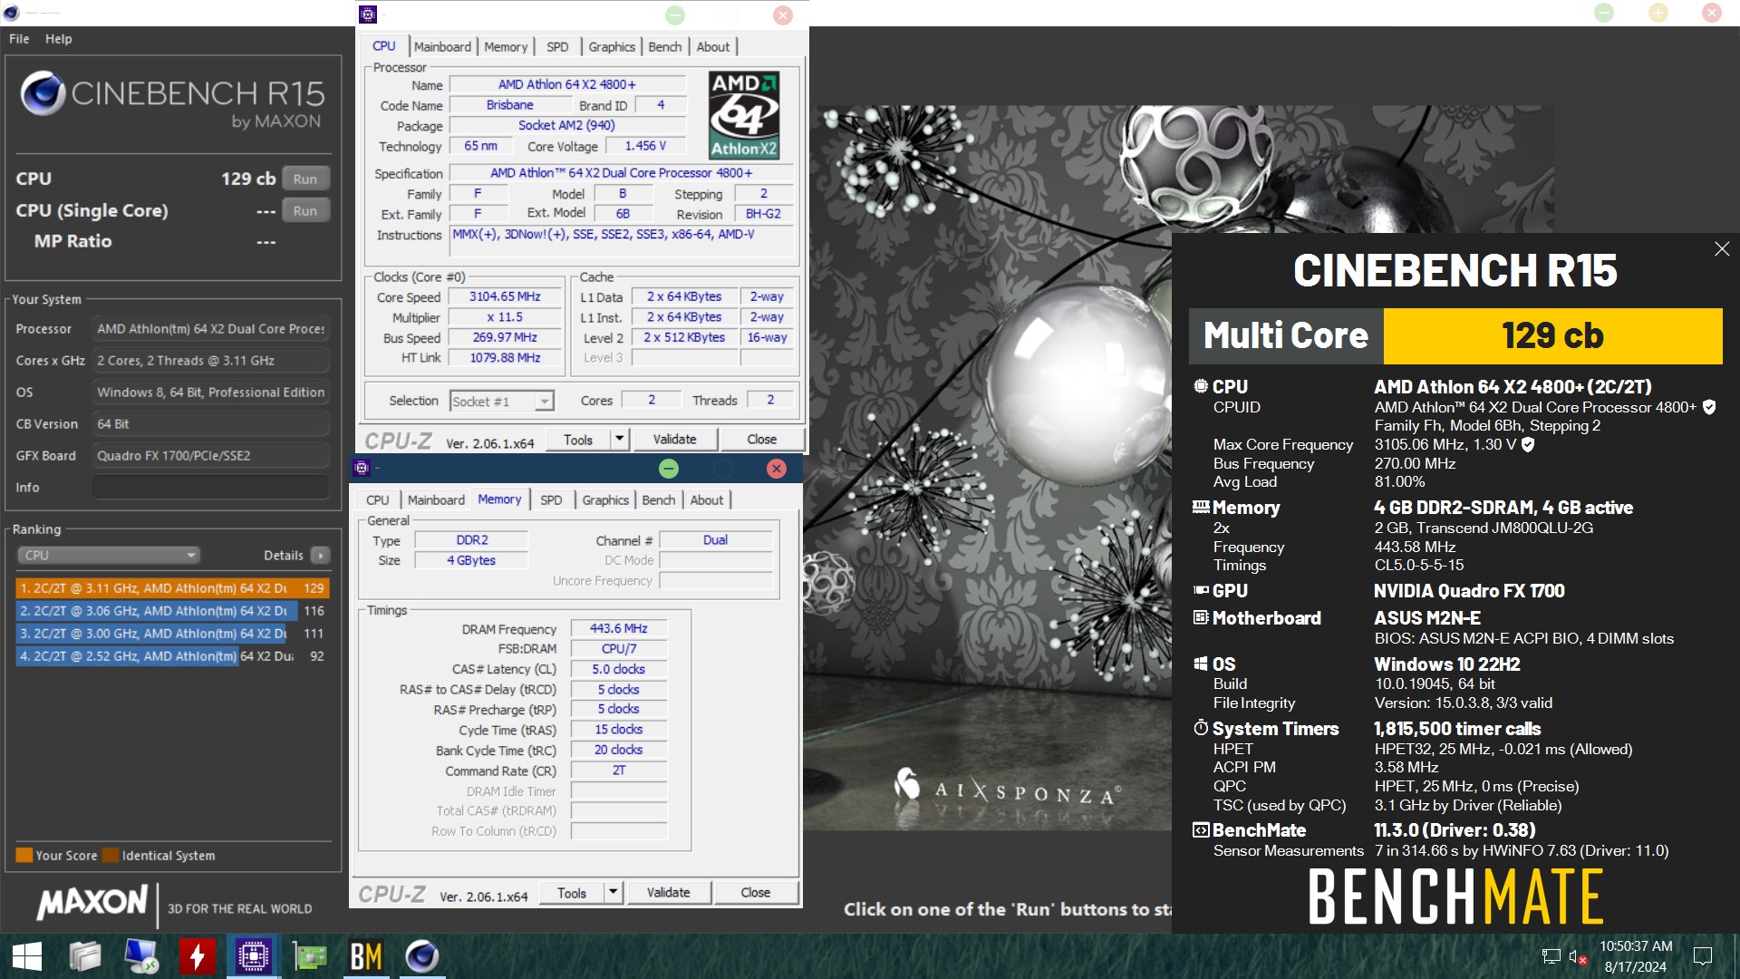Screen dimensions: 1740x979
Task: Click the Tools button in the upper CPU-Z window
Action: 578,439
